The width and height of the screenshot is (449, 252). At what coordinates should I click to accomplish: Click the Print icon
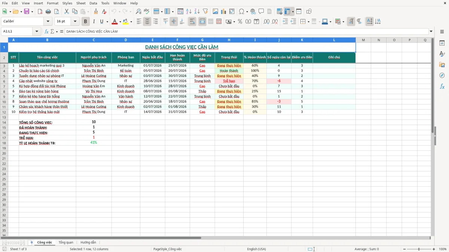pyautogui.click(x=48, y=12)
